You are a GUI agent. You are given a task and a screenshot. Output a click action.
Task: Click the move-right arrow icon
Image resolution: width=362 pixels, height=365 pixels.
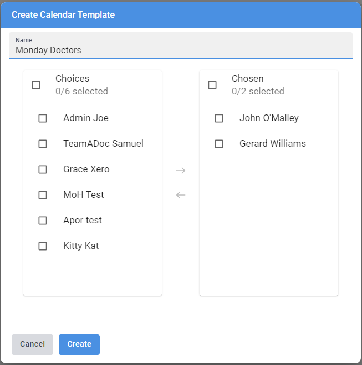181,171
